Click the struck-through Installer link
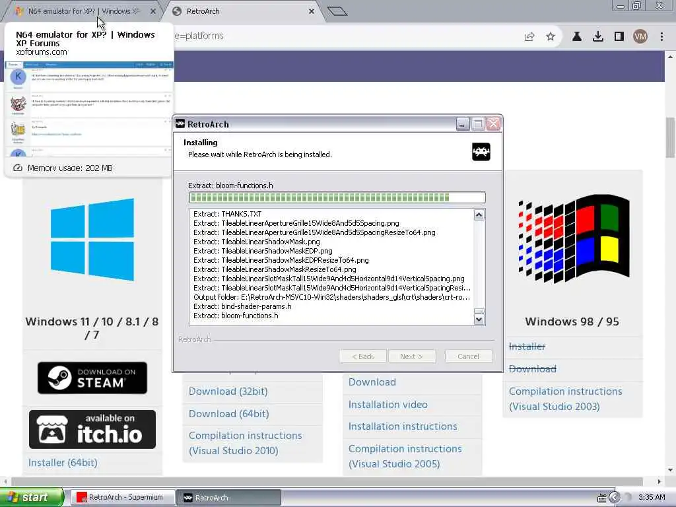Viewport: 676px width, 507px height. (527, 346)
